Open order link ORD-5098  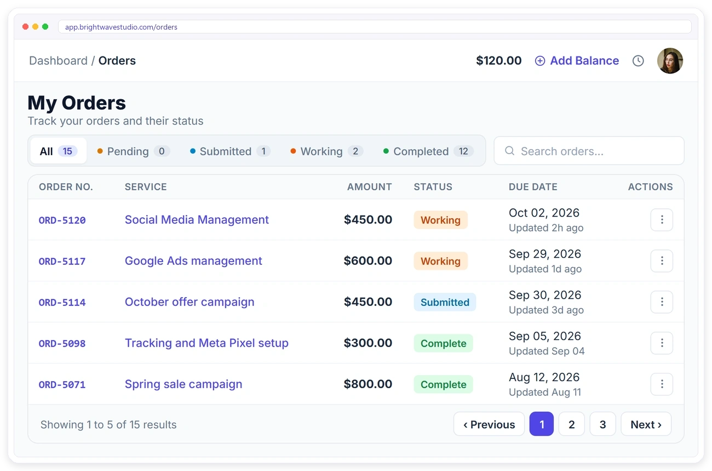(x=62, y=344)
